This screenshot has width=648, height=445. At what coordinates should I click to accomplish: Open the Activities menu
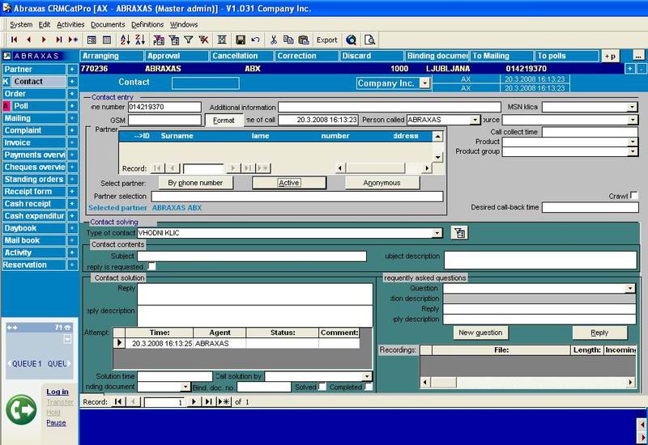pos(70,25)
